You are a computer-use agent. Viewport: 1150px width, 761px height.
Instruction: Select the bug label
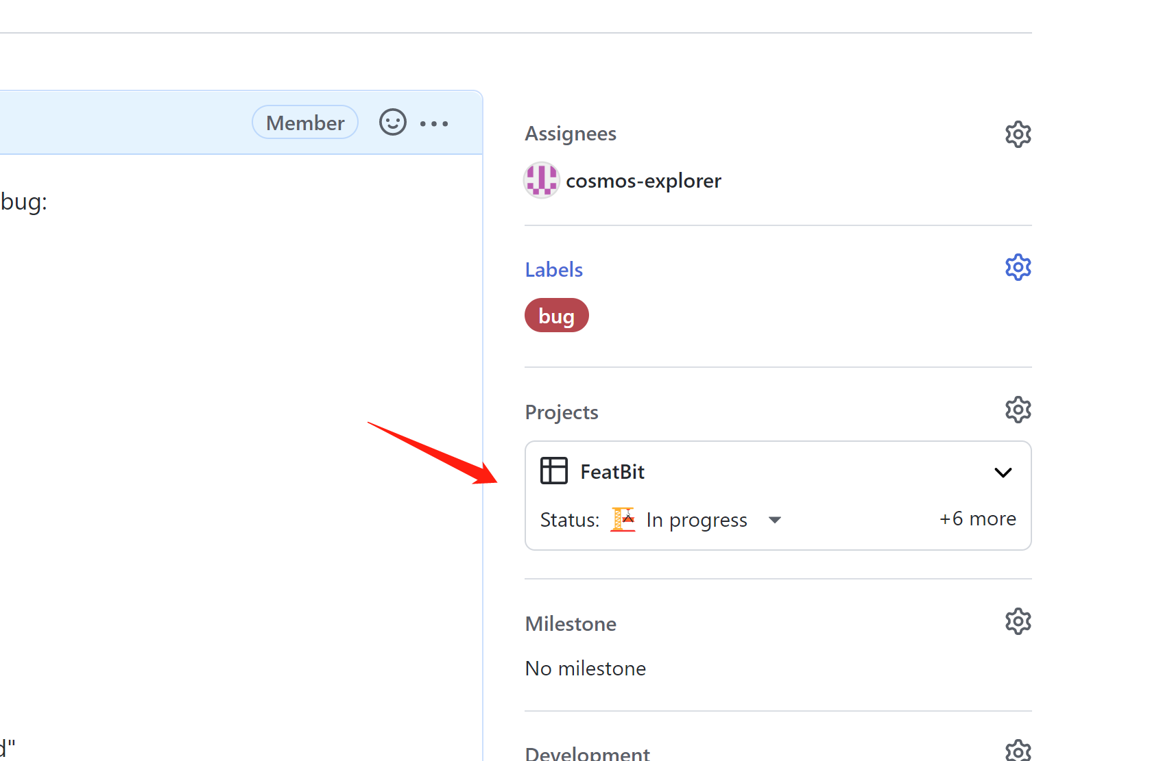tap(556, 315)
